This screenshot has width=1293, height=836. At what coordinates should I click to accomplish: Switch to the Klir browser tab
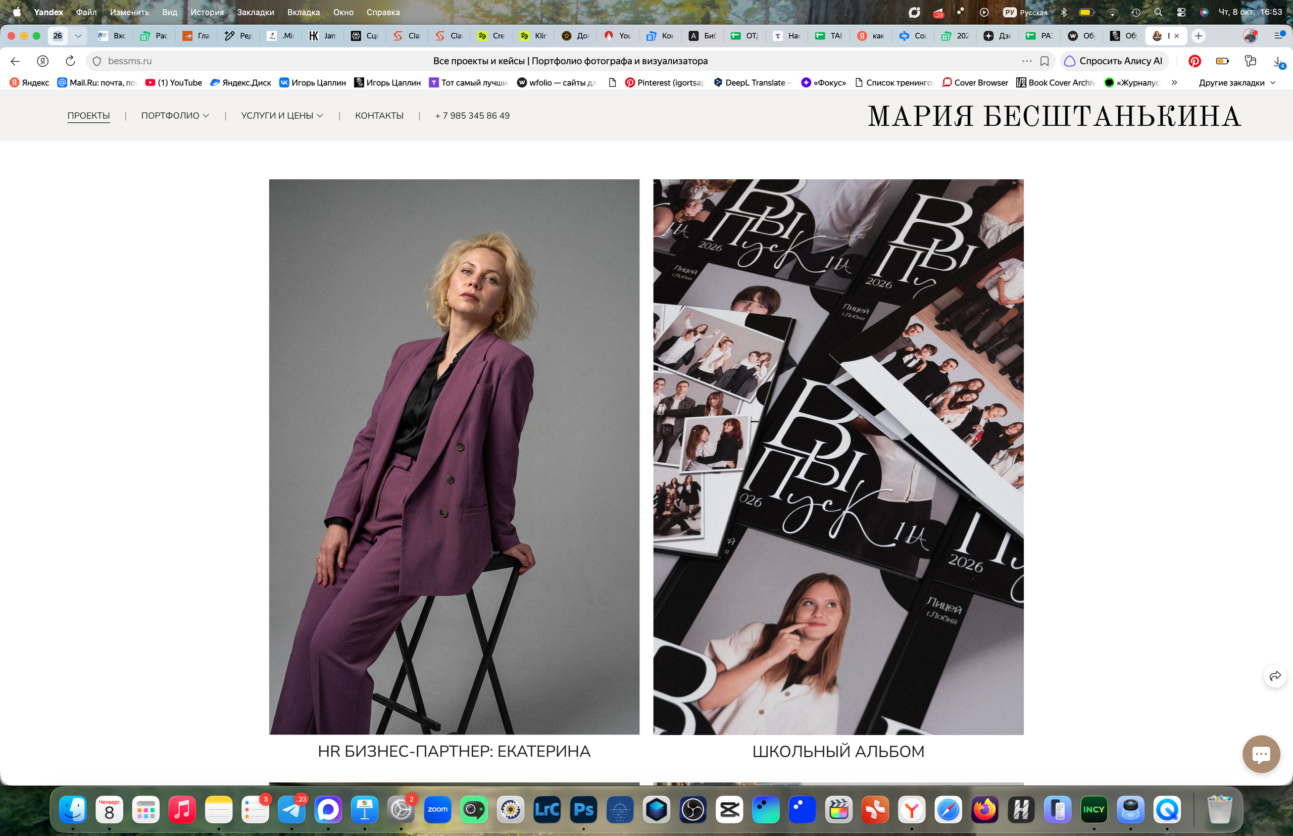pos(533,36)
